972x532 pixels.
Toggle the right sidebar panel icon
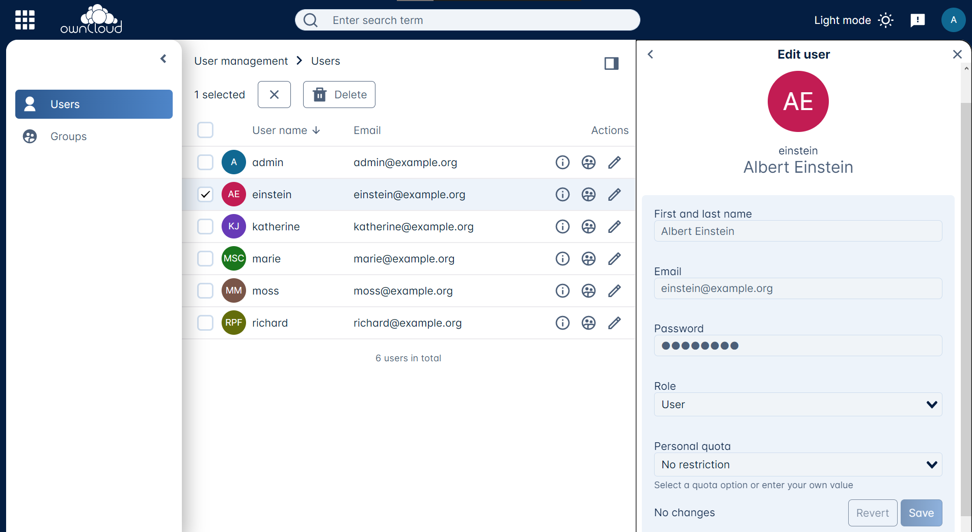[x=611, y=63]
